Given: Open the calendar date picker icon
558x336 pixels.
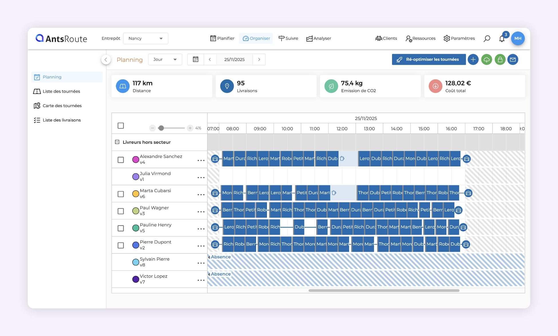Looking at the screenshot, I should pyautogui.click(x=196, y=59).
